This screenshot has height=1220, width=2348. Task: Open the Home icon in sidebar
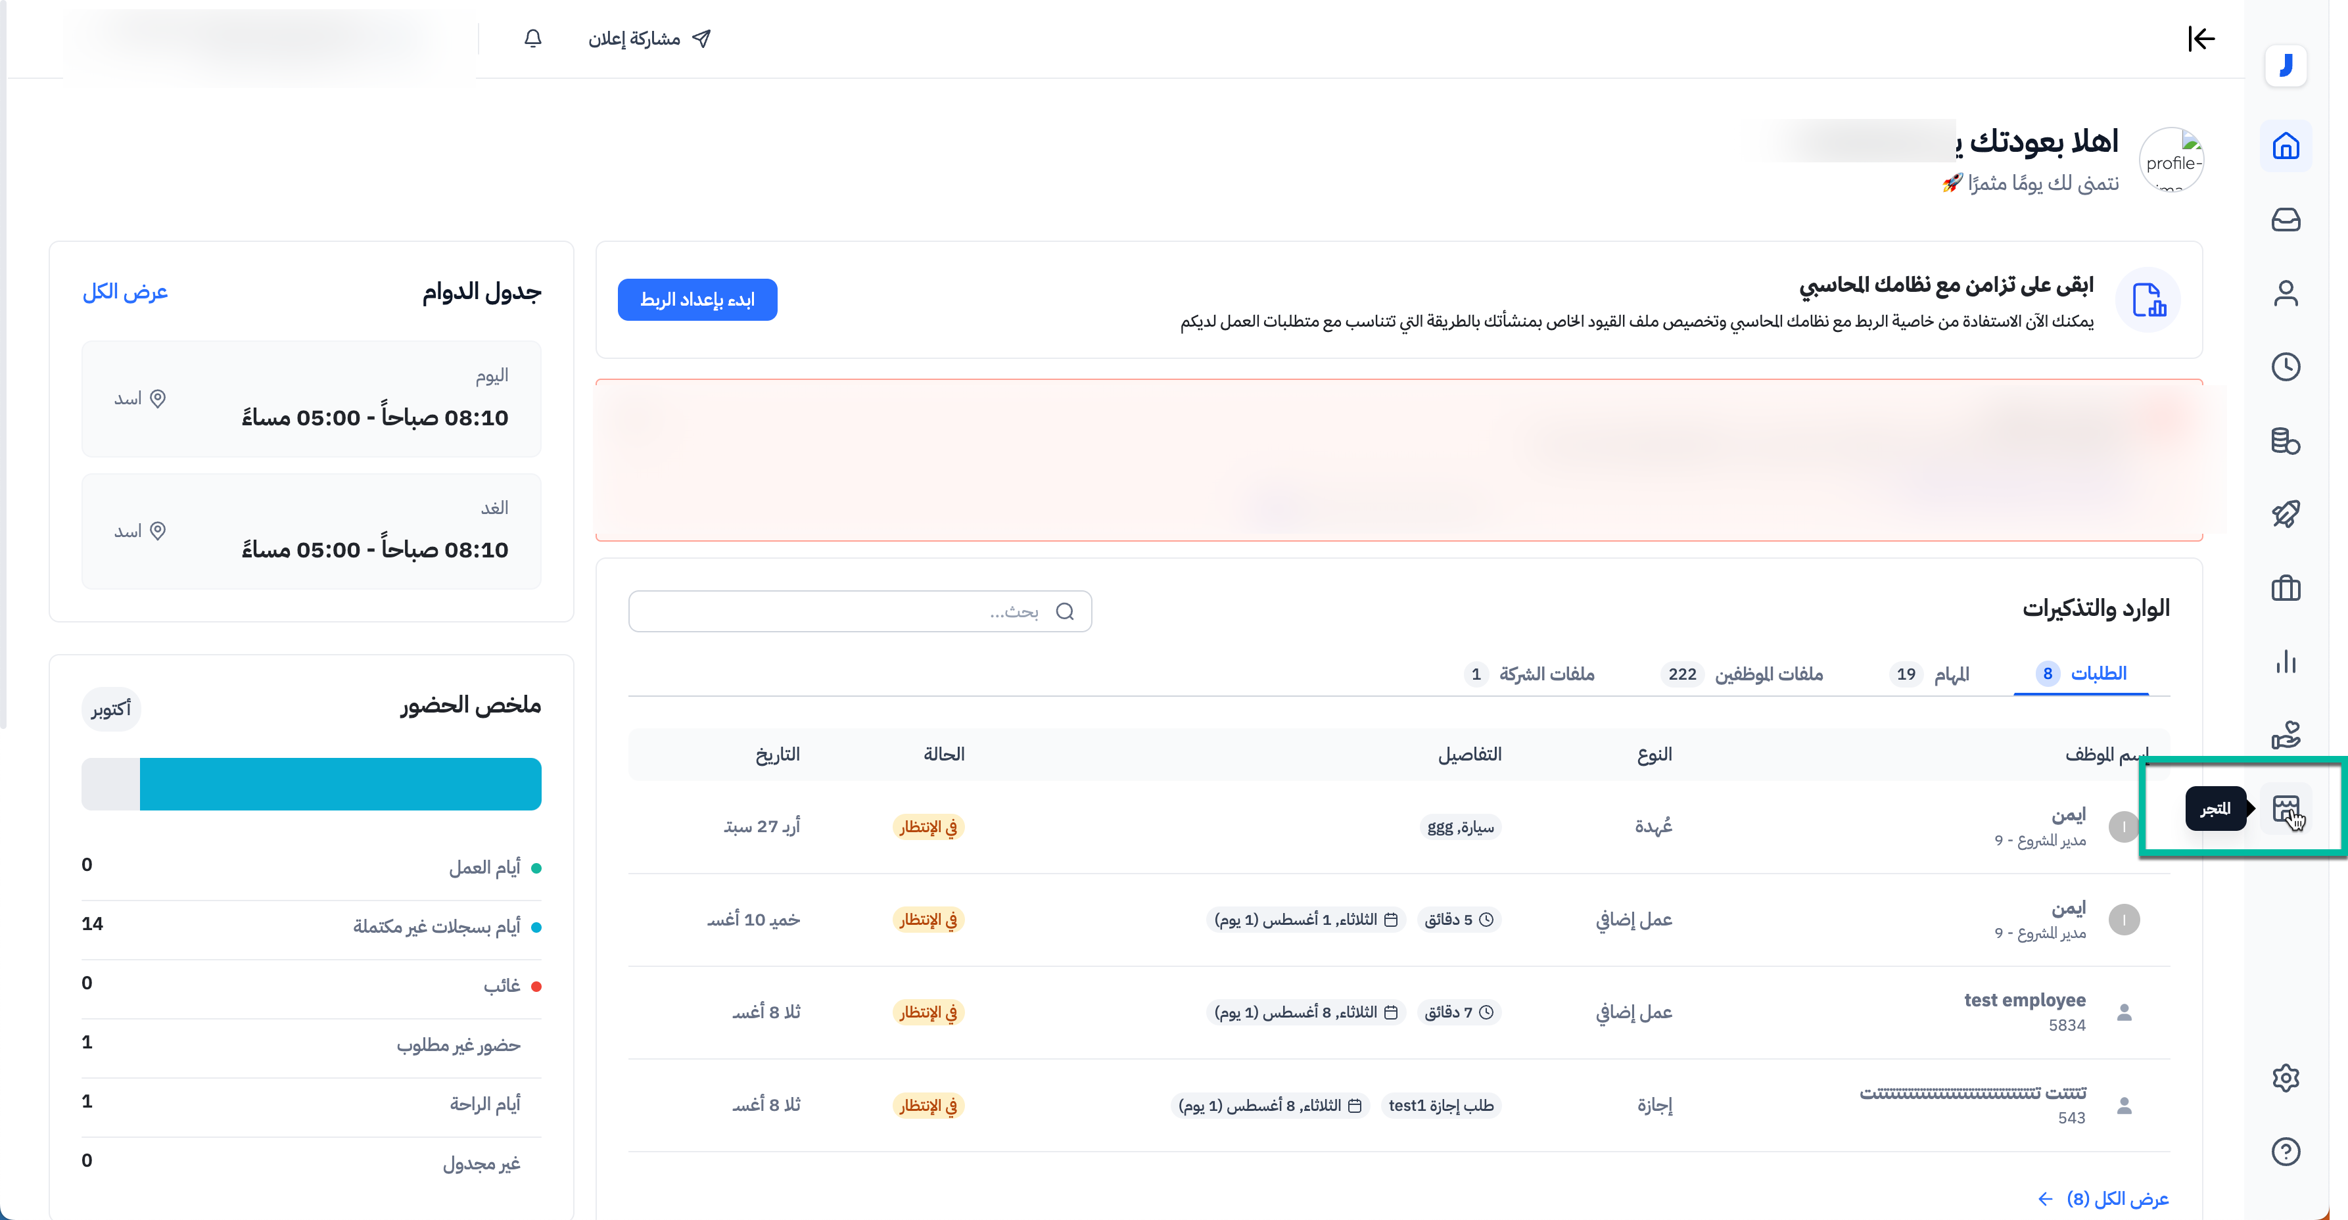2285,146
